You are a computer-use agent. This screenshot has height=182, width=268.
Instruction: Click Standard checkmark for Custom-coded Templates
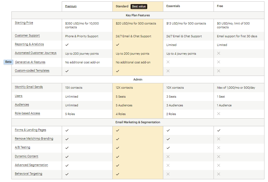118,71
